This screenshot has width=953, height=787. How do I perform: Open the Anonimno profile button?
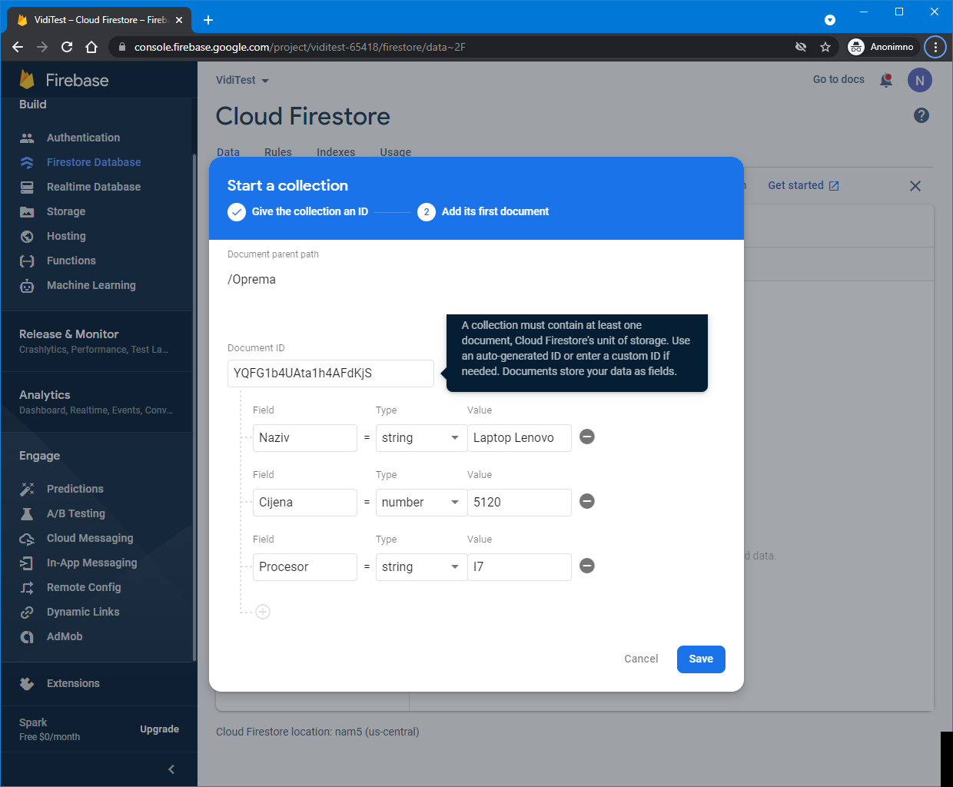click(881, 47)
